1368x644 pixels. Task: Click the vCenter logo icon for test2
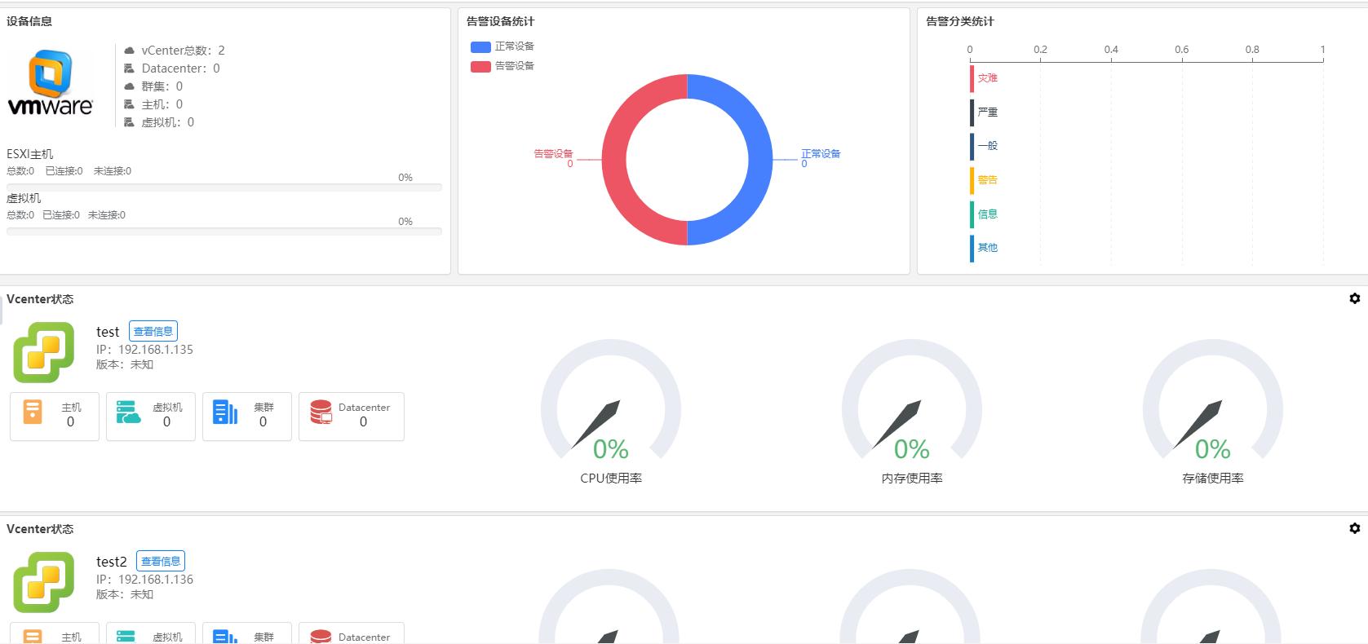click(x=44, y=582)
